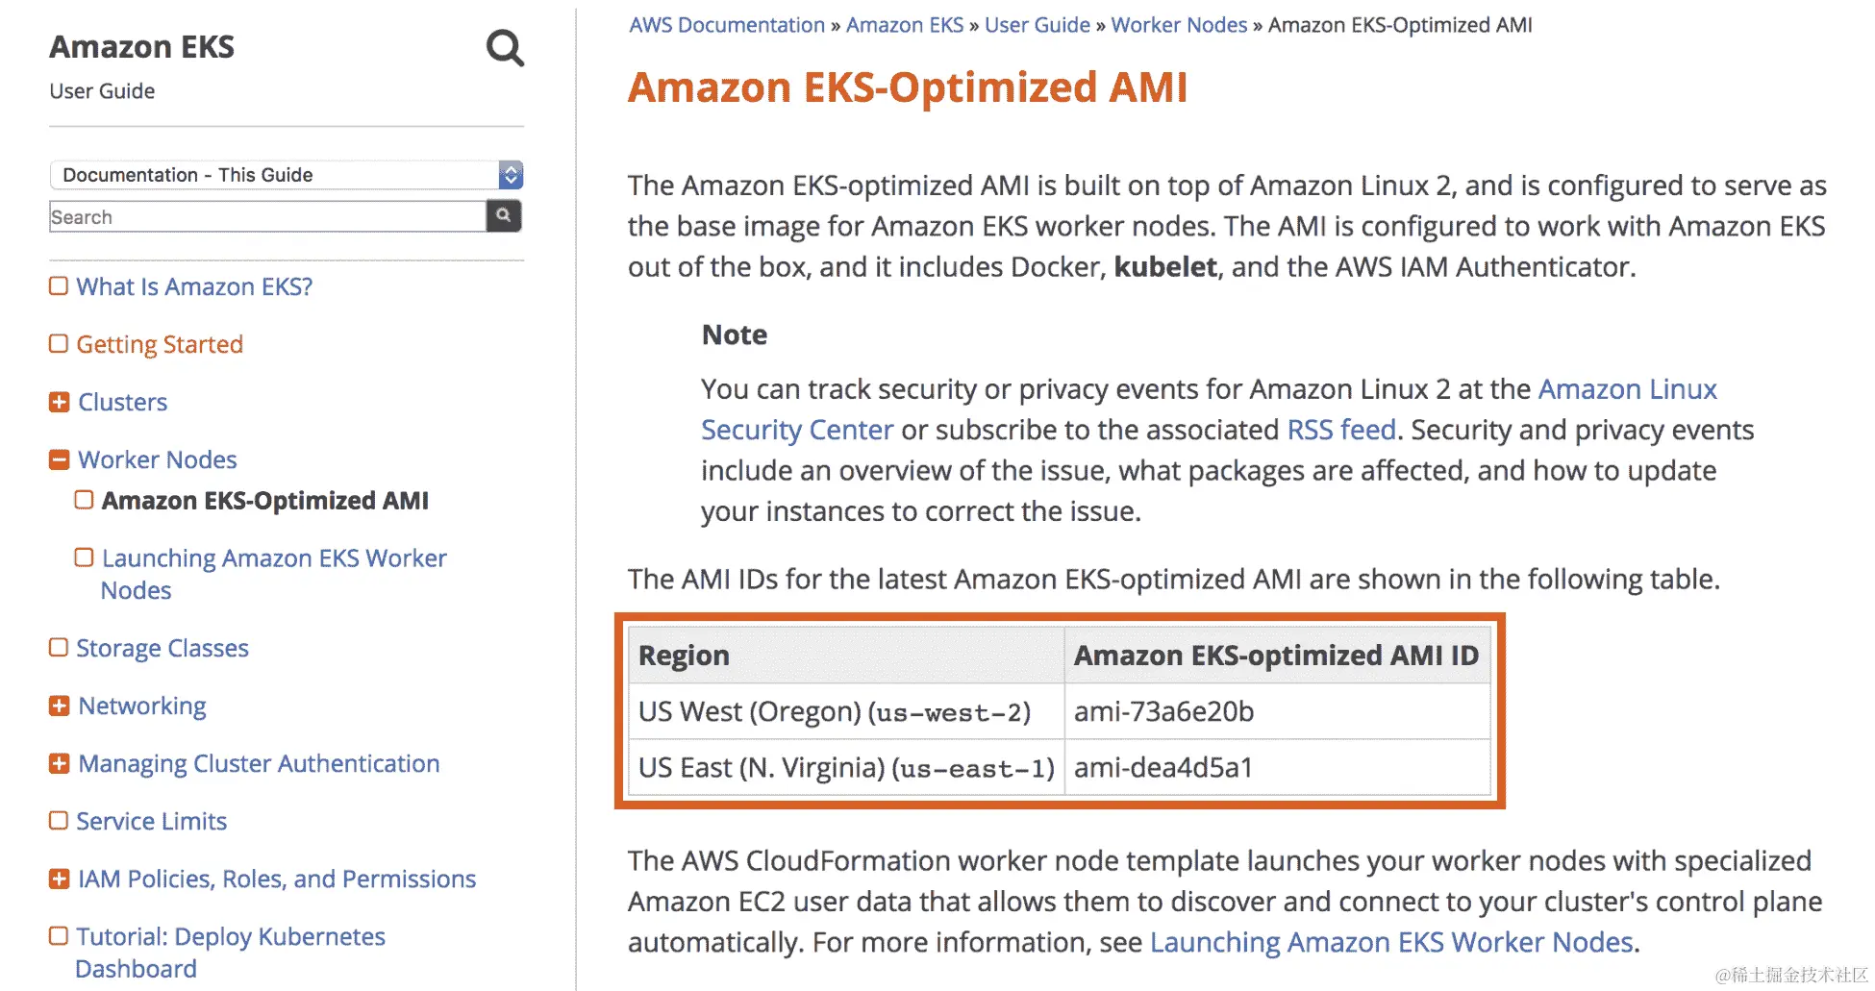The image size is (1875, 991).
Task: Click the small search submit button
Action: coord(504,216)
